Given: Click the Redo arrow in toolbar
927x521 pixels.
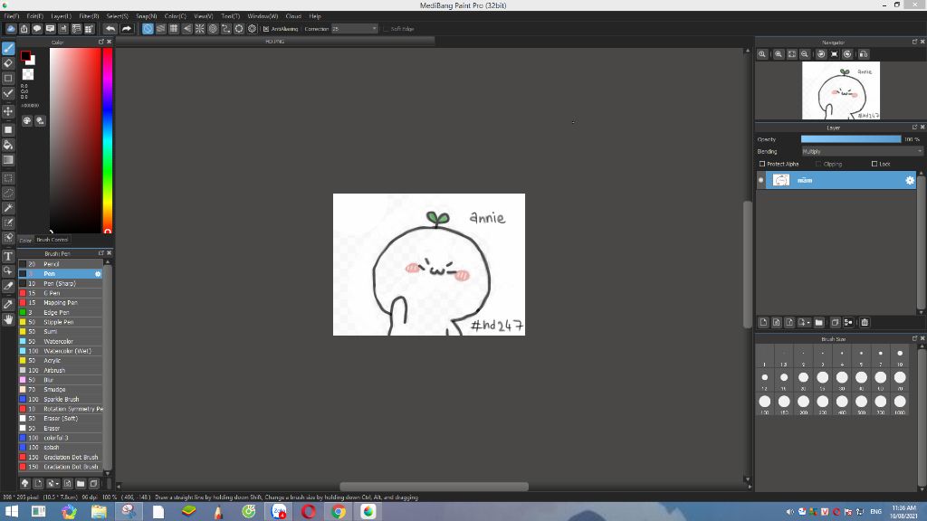Looking at the screenshot, I should (127, 28).
